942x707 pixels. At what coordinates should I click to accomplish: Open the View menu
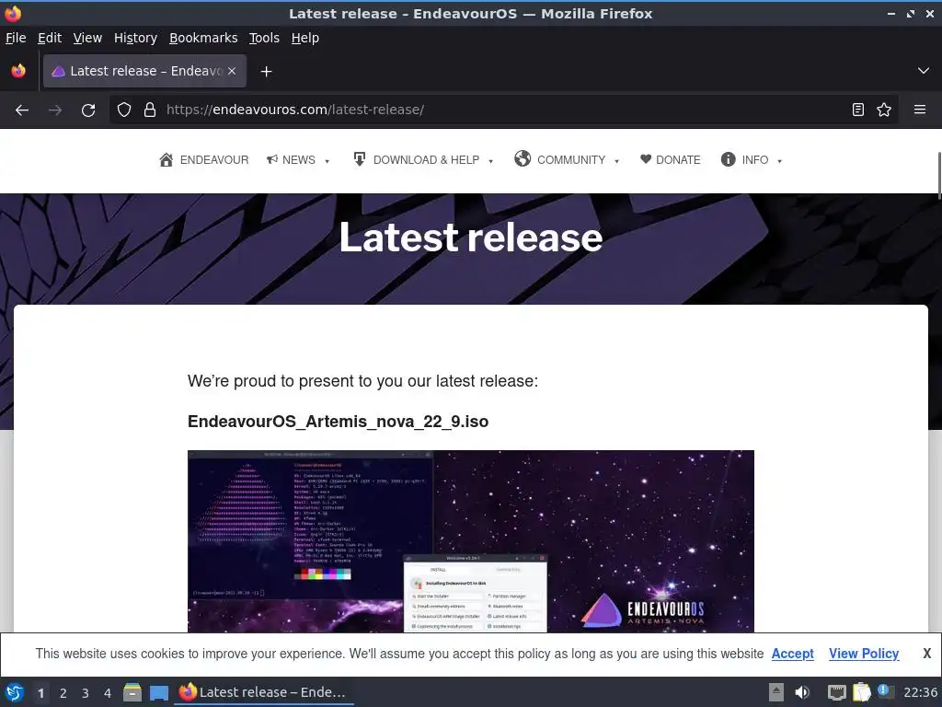coord(87,38)
